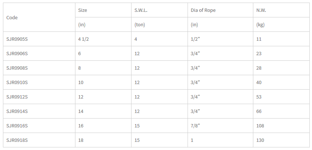Viewport: 312px width, 150px height.
Task: Select the Dia of Rope header
Action: tap(203, 10)
